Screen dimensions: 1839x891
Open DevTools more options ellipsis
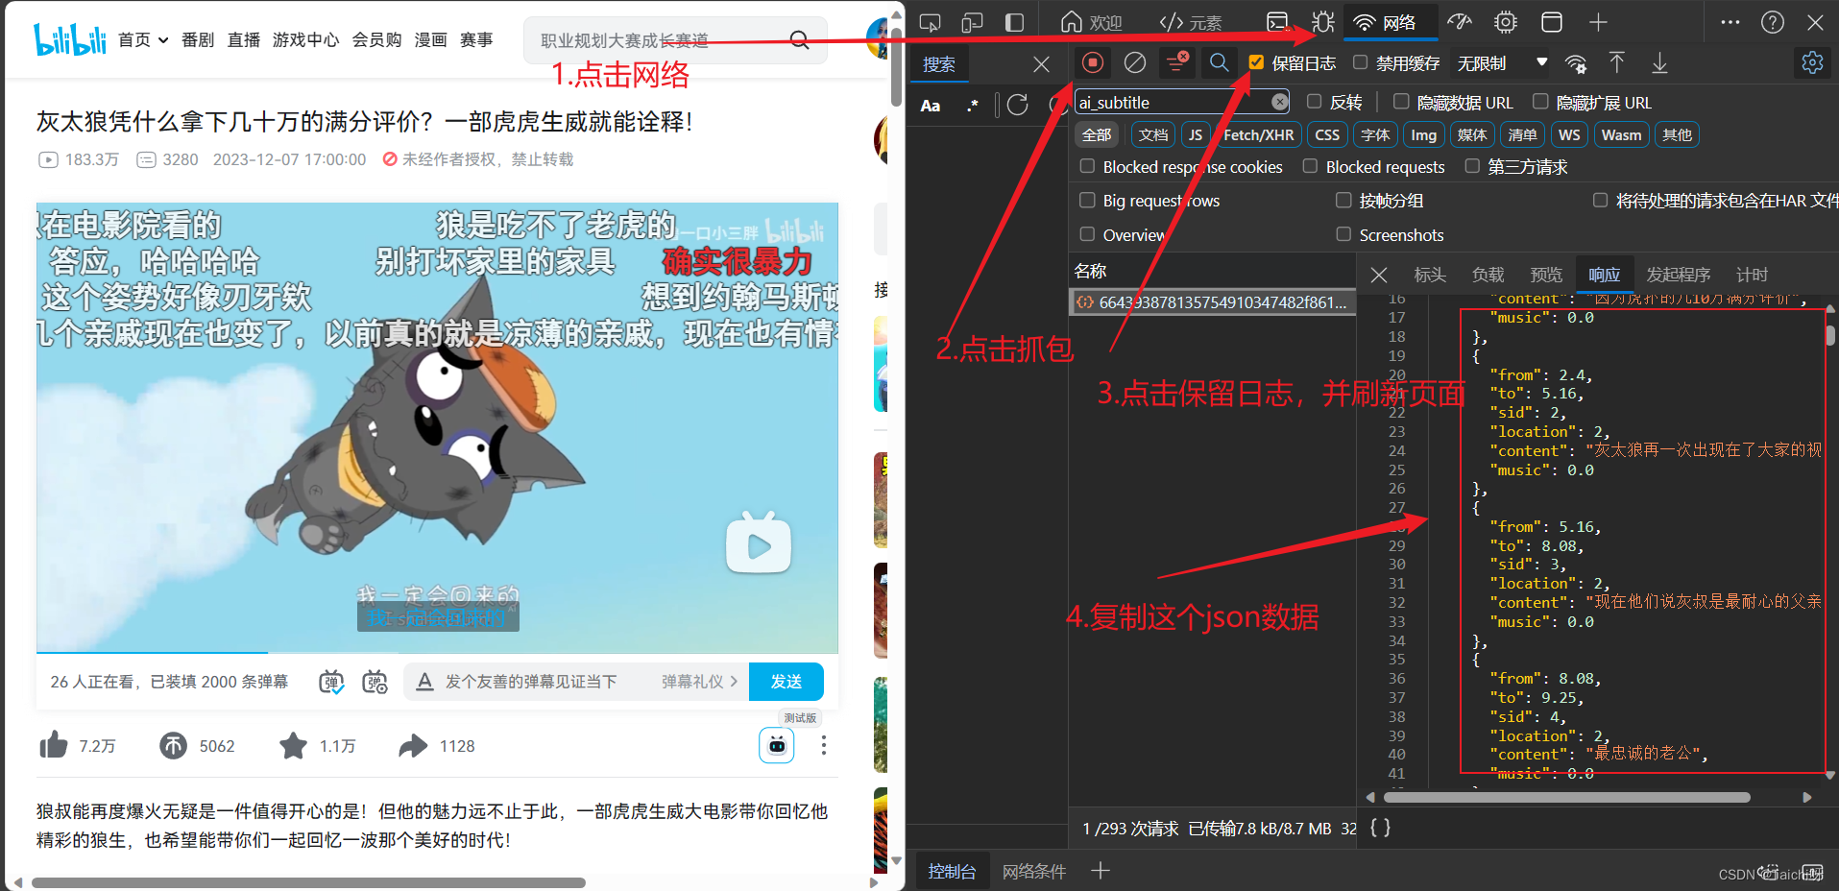[1730, 22]
